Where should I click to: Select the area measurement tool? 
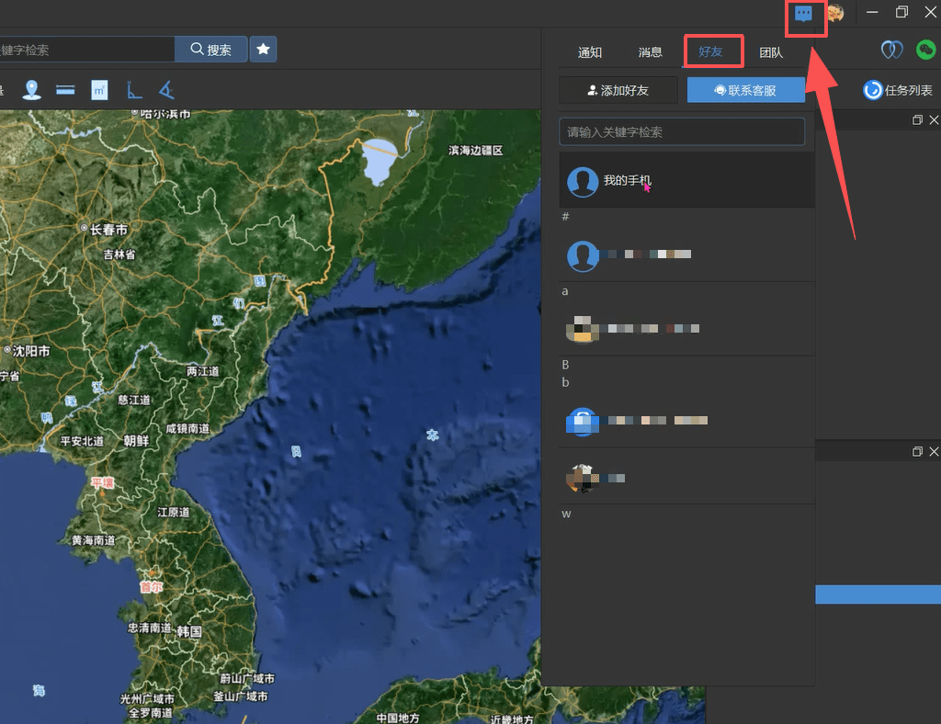point(99,91)
